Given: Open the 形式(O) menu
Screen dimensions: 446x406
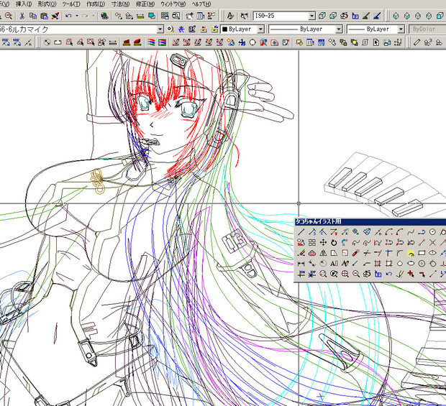Looking at the screenshot, I should 47,4.
